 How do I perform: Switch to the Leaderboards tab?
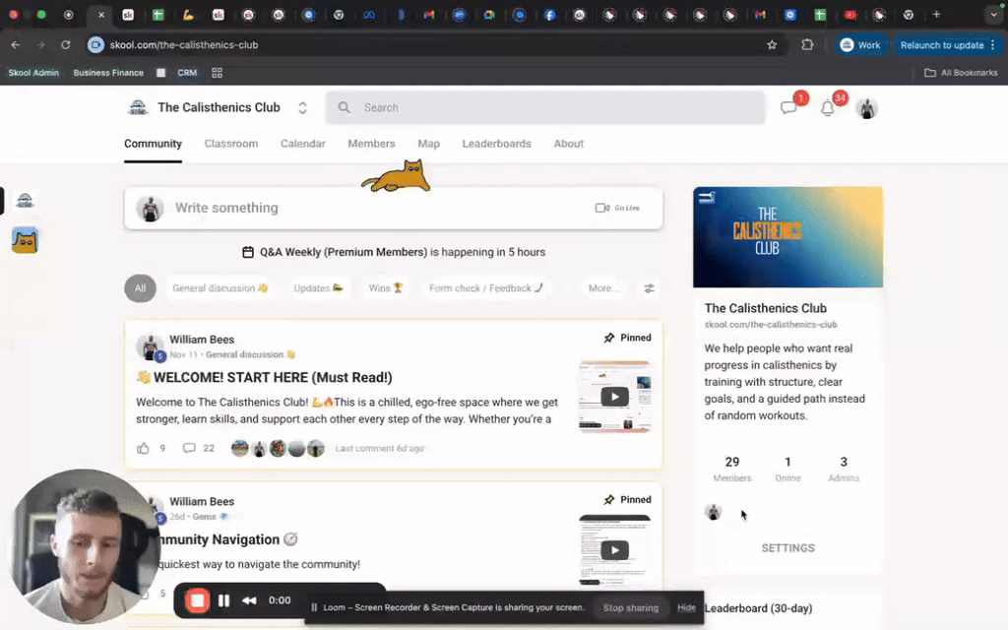click(496, 144)
